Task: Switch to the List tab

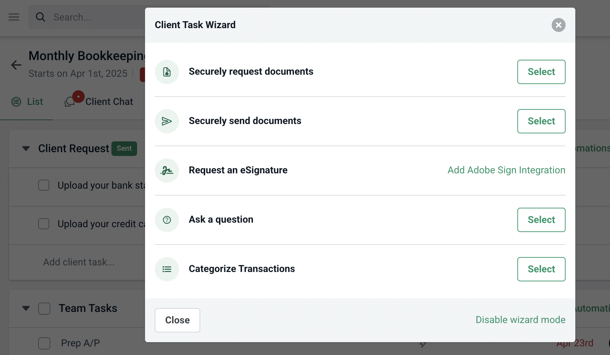Action: point(34,101)
